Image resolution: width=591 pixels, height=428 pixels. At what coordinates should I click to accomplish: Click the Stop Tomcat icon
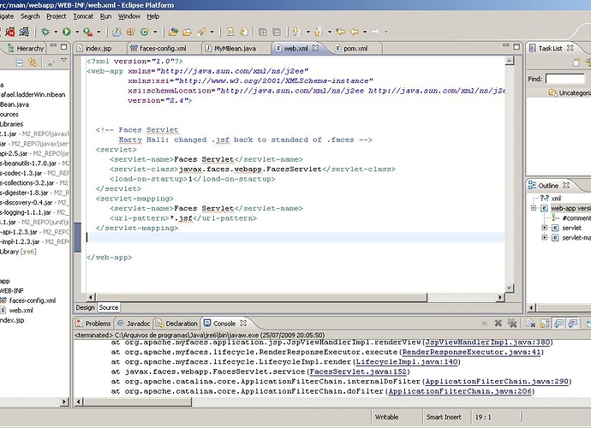(10, 32)
